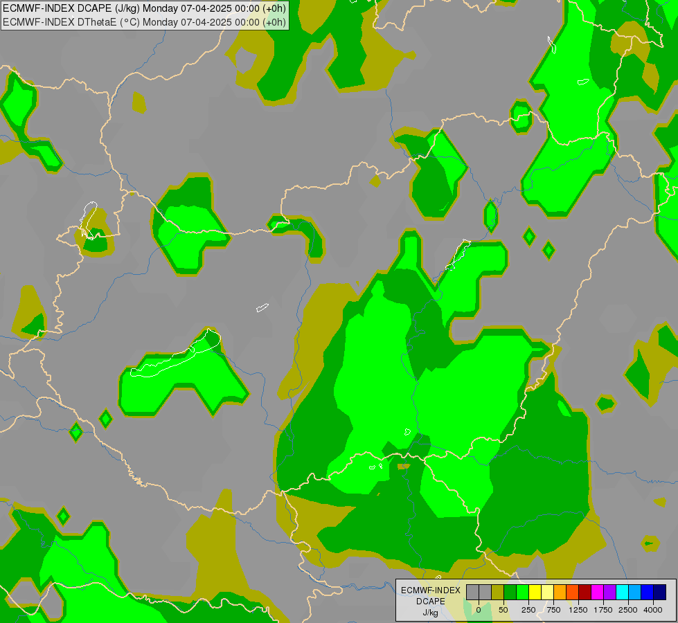Click the 0 legend value label
This screenshot has width=678, height=623.
coord(479,610)
